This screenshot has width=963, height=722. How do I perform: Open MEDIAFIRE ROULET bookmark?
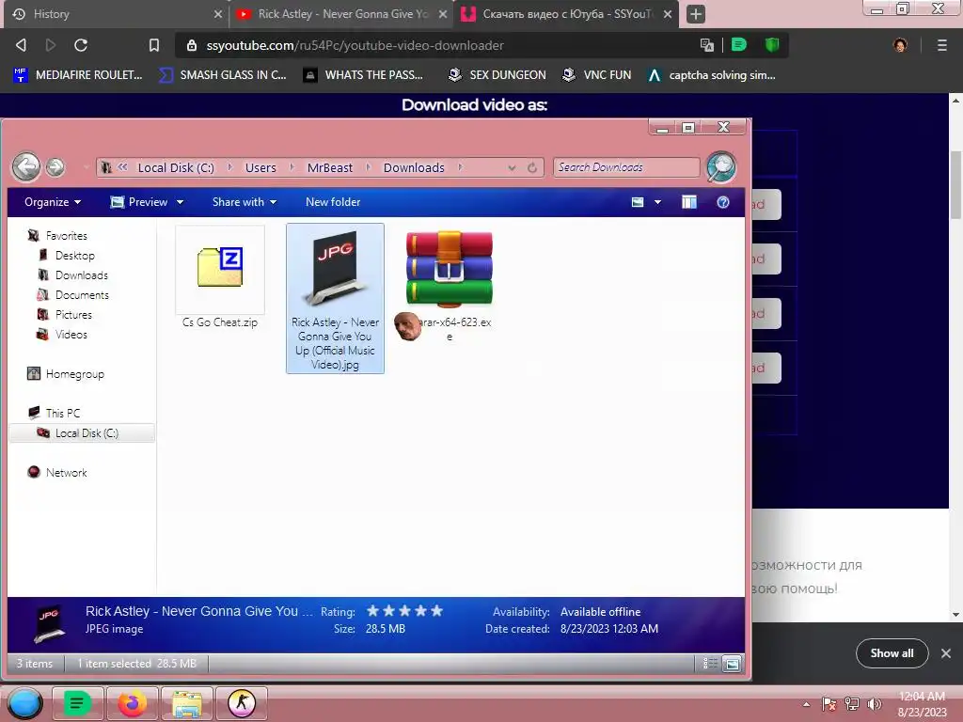coord(78,75)
